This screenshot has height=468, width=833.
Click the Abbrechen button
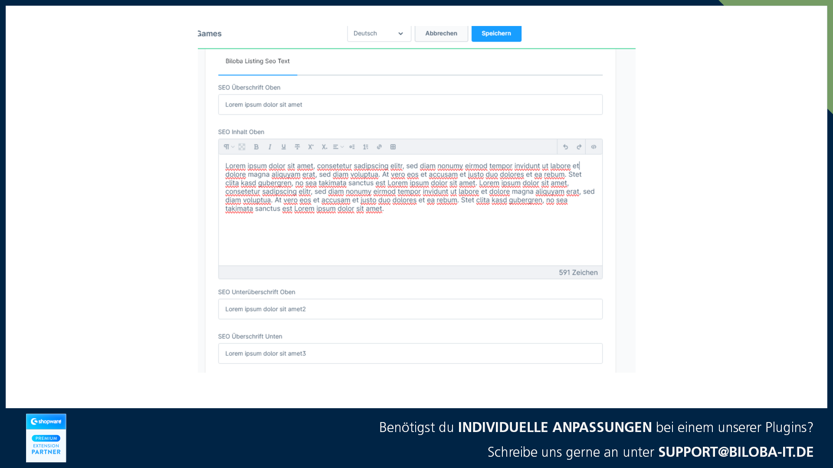tap(441, 33)
